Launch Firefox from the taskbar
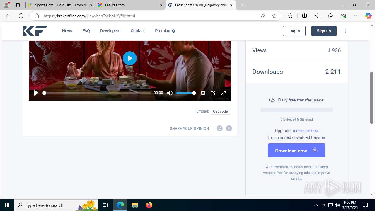The image size is (375, 211). 149,205
